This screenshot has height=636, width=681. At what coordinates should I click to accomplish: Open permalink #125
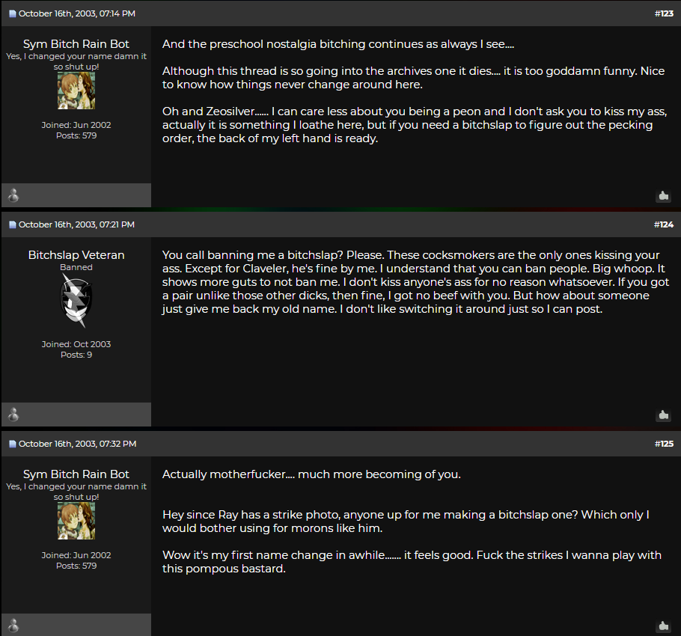coord(664,444)
